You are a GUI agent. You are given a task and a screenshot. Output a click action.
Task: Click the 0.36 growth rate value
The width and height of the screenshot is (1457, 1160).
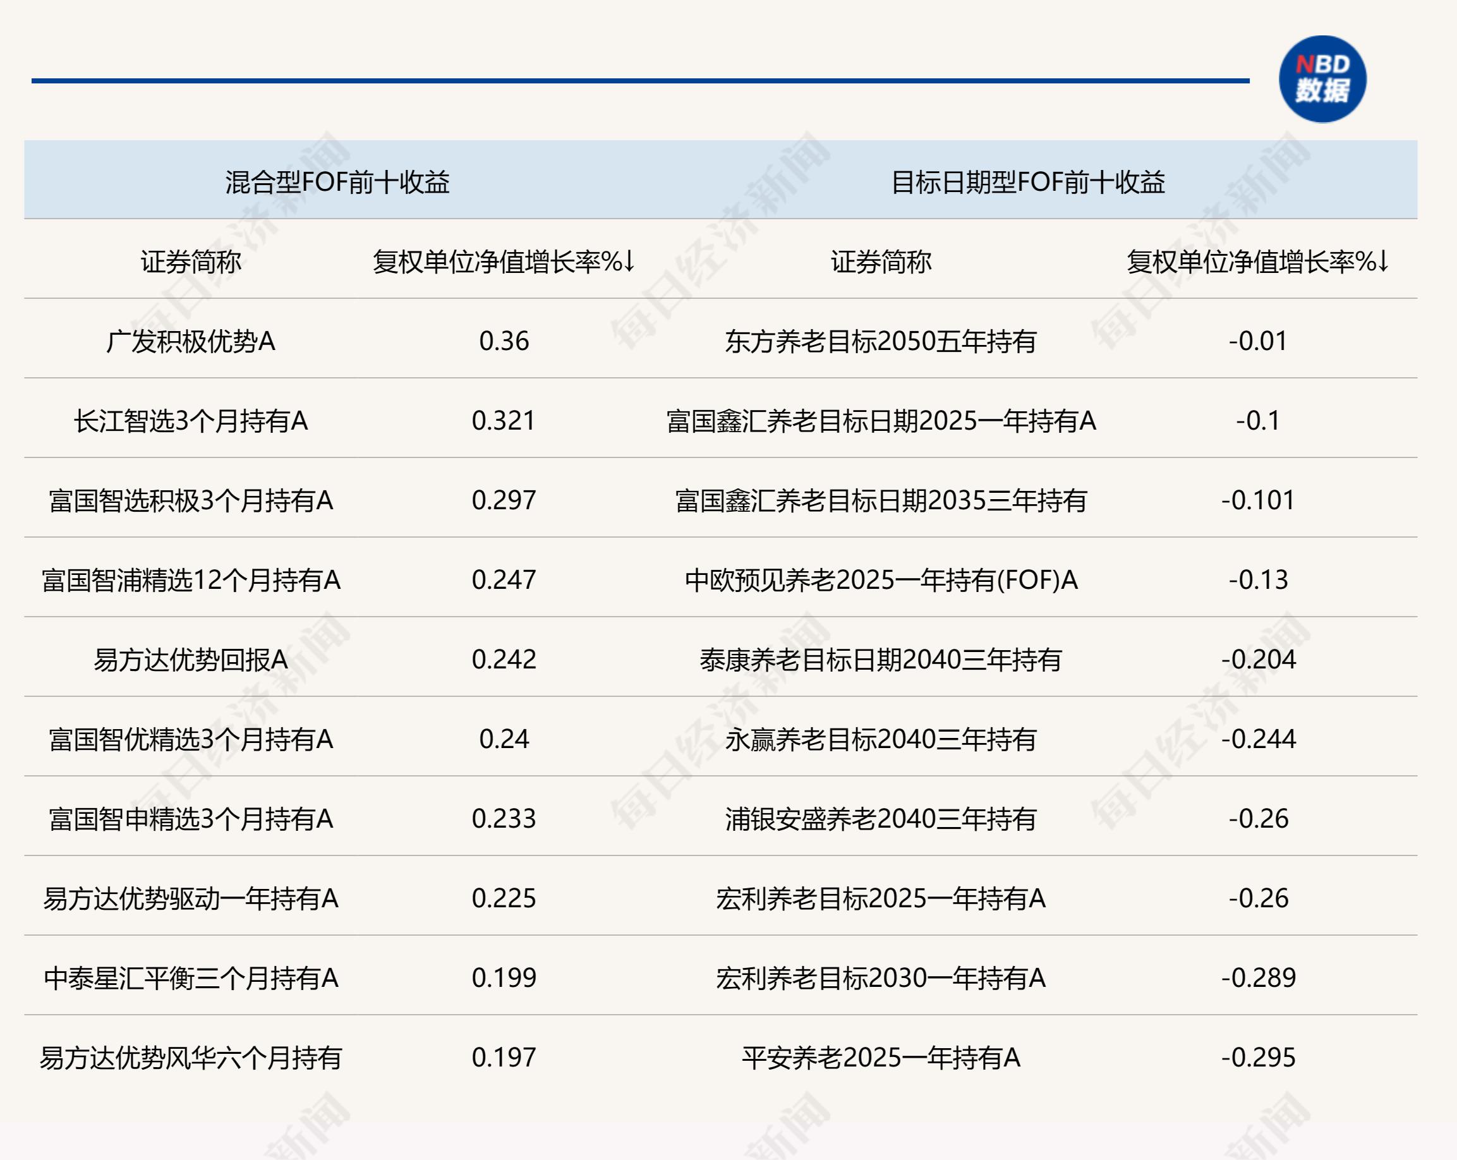click(504, 341)
